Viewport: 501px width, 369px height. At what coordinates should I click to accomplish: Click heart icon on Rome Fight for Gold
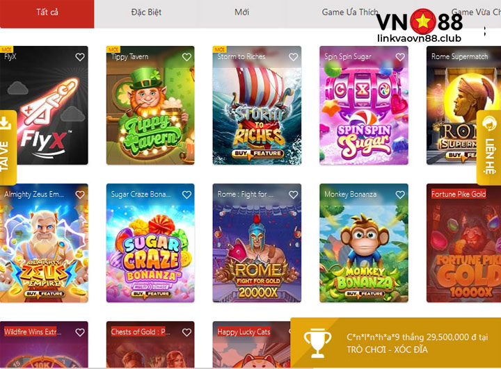(x=294, y=195)
